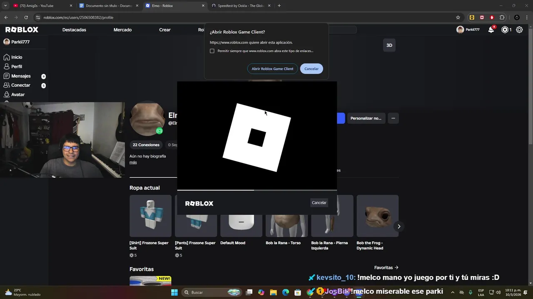The width and height of the screenshot is (533, 299).
Task: Show next items in Ropa actual carousel
Action: [x=399, y=226]
